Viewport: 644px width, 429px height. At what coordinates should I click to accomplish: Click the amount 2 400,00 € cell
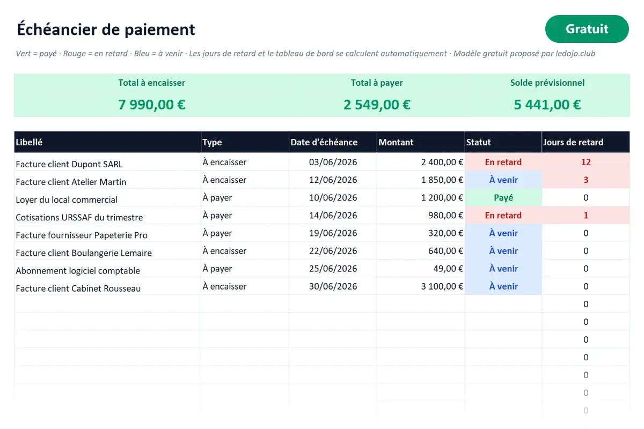(421, 162)
